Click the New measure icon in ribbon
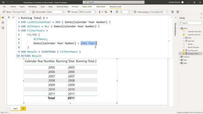203x114 pixels. click(173, 12)
